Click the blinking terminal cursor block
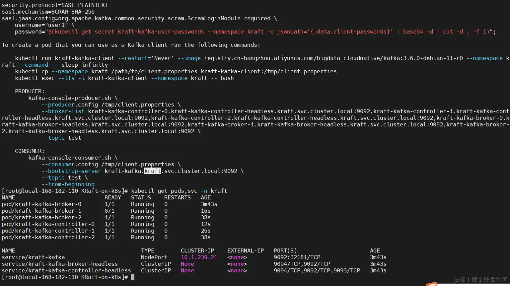The width and height of the screenshot is (510, 286). (133, 277)
